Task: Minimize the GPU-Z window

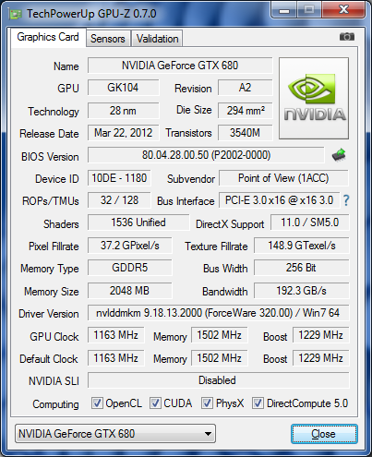Action: (x=284, y=10)
